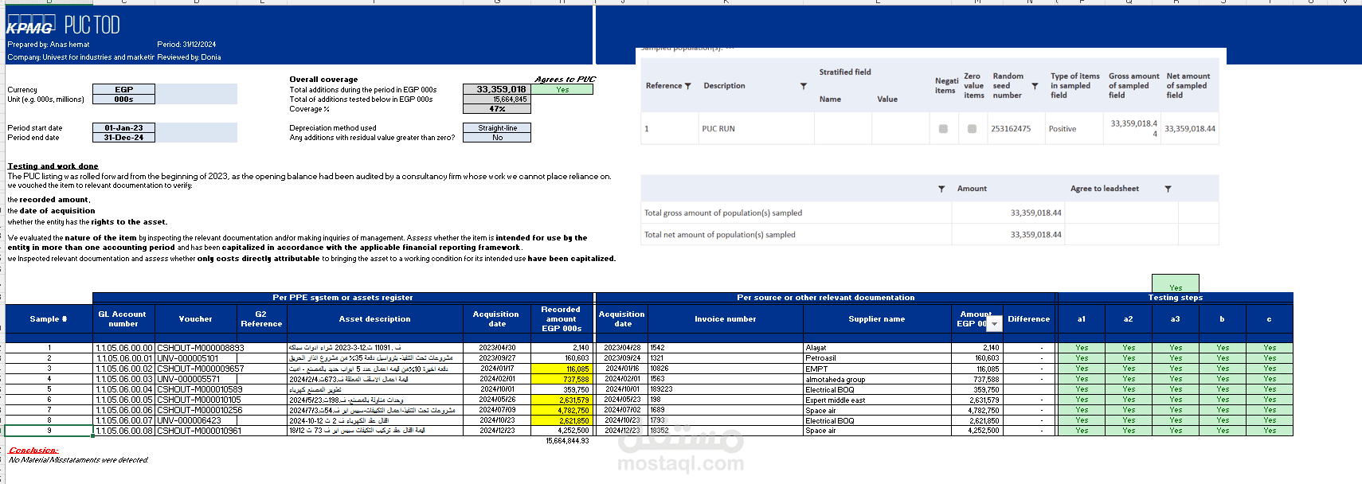Click yellow highlighted amount 2,631,579
Image resolution: width=1362 pixels, height=484 pixels.
pyautogui.click(x=562, y=400)
